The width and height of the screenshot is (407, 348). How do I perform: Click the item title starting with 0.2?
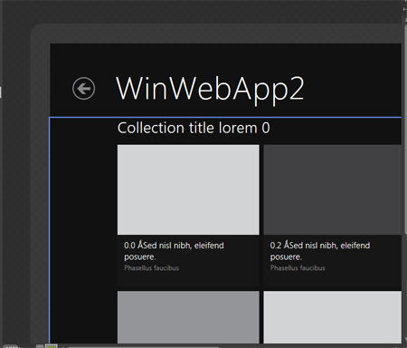click(320, 251)
